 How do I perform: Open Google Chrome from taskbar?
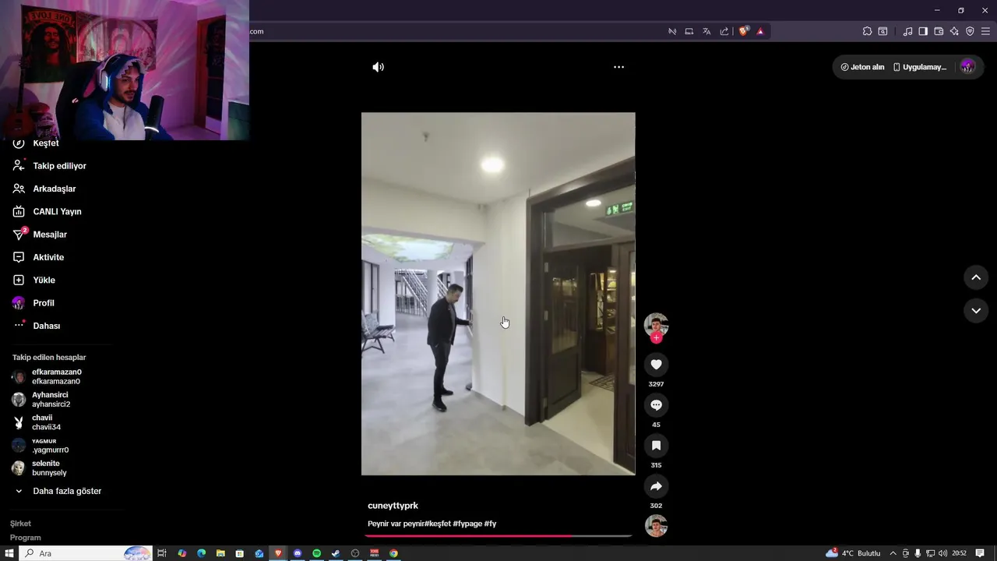(x=393, y=553)
